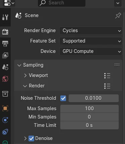Click the properties Search field
The height and width of the screenshot is (144, 125).
(62, 3)
